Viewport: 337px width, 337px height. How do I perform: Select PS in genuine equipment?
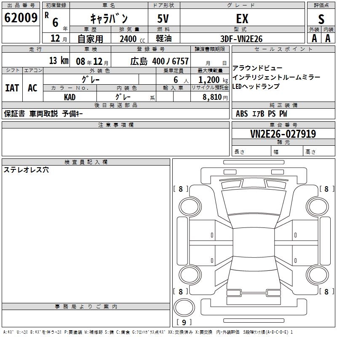pos(272,113)
